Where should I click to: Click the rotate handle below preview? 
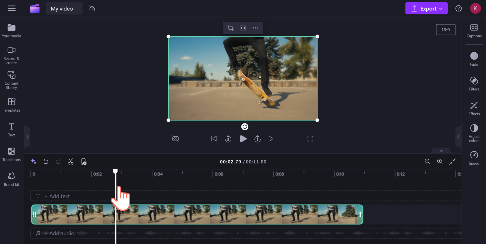tap(245, 127)
